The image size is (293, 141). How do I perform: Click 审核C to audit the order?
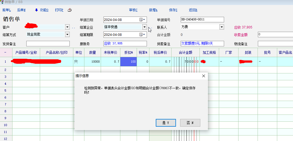tap(133, 10)
